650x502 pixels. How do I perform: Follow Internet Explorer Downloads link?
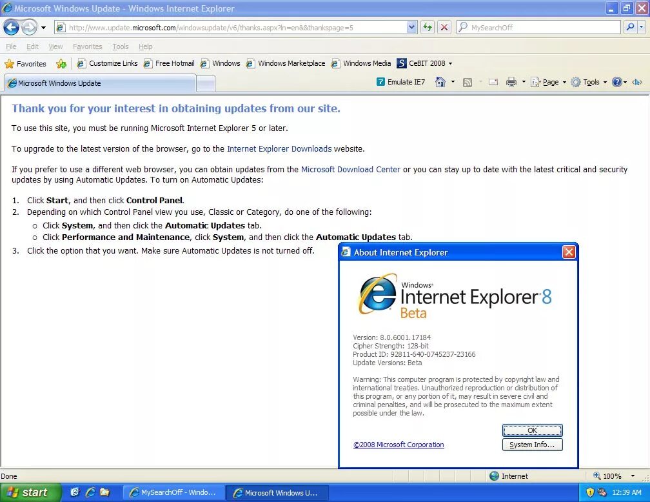tap(279, 149)
